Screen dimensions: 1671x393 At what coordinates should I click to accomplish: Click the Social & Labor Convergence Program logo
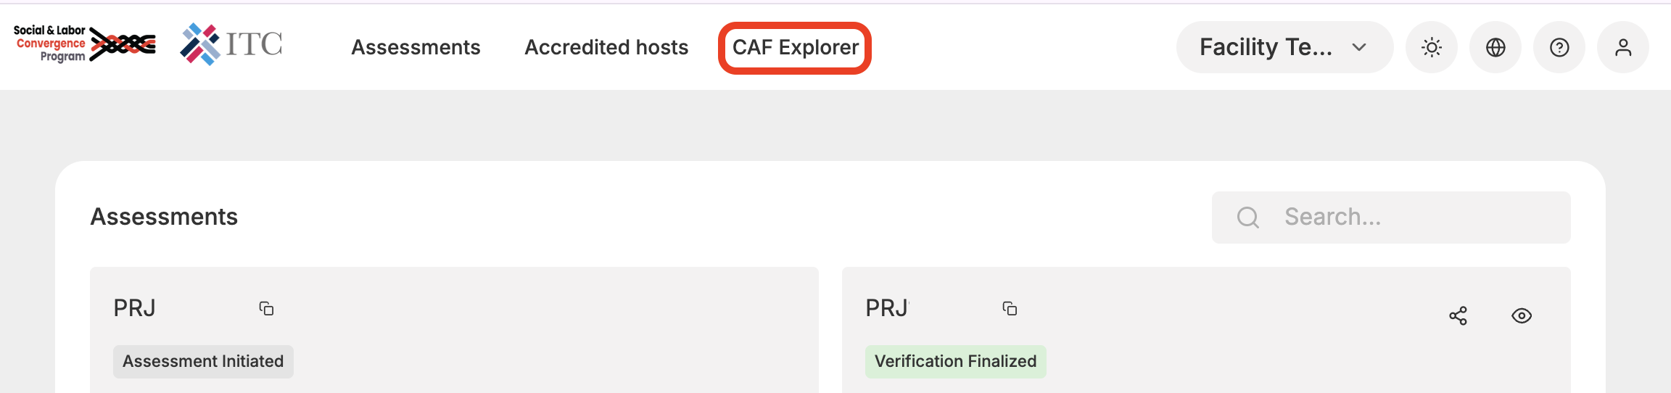pos(84,44)
